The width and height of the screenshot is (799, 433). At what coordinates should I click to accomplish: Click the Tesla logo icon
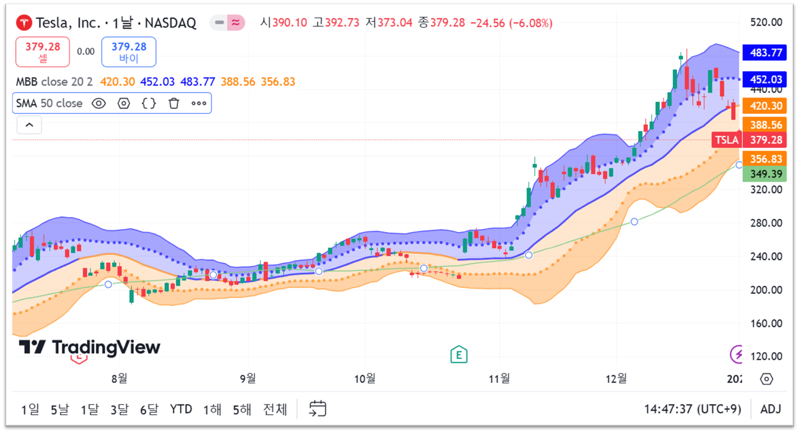24,22
